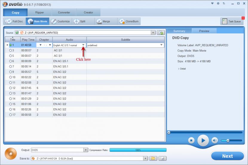Click the DVDFab logo icon
This screenshot has width=248, height=165.
(x=5, y=4)
